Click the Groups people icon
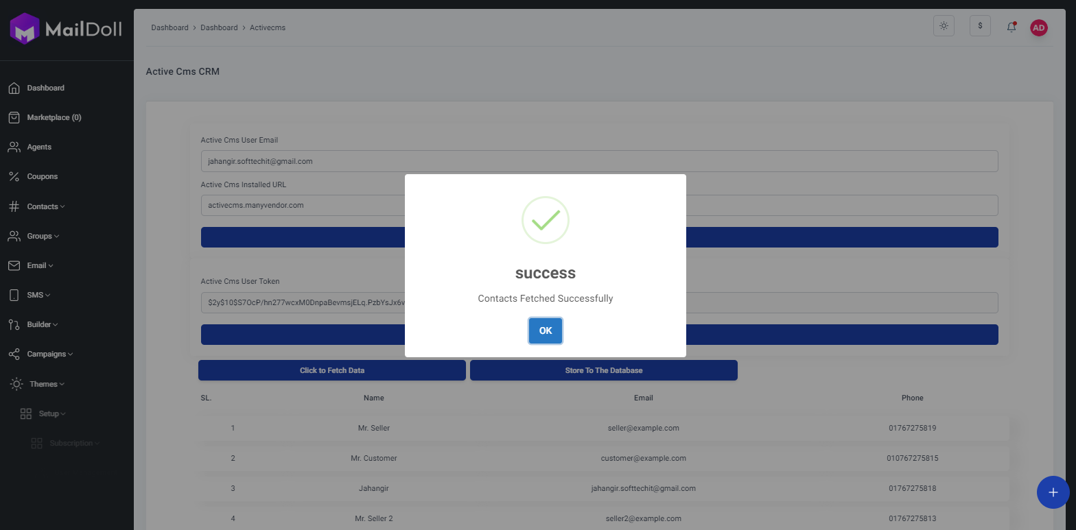The image size is (1076, 530). click(x=14, y=236)
